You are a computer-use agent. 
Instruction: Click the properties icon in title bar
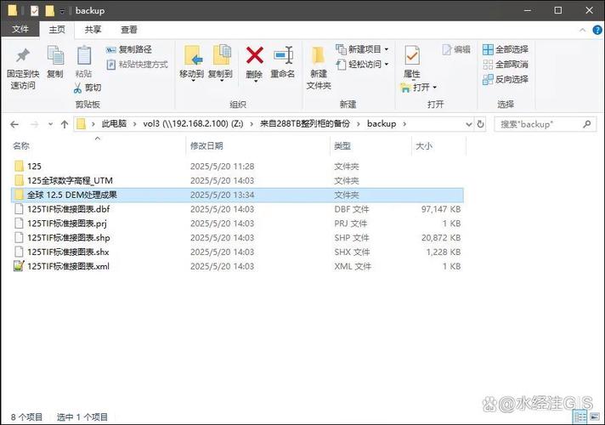point(34,11)
